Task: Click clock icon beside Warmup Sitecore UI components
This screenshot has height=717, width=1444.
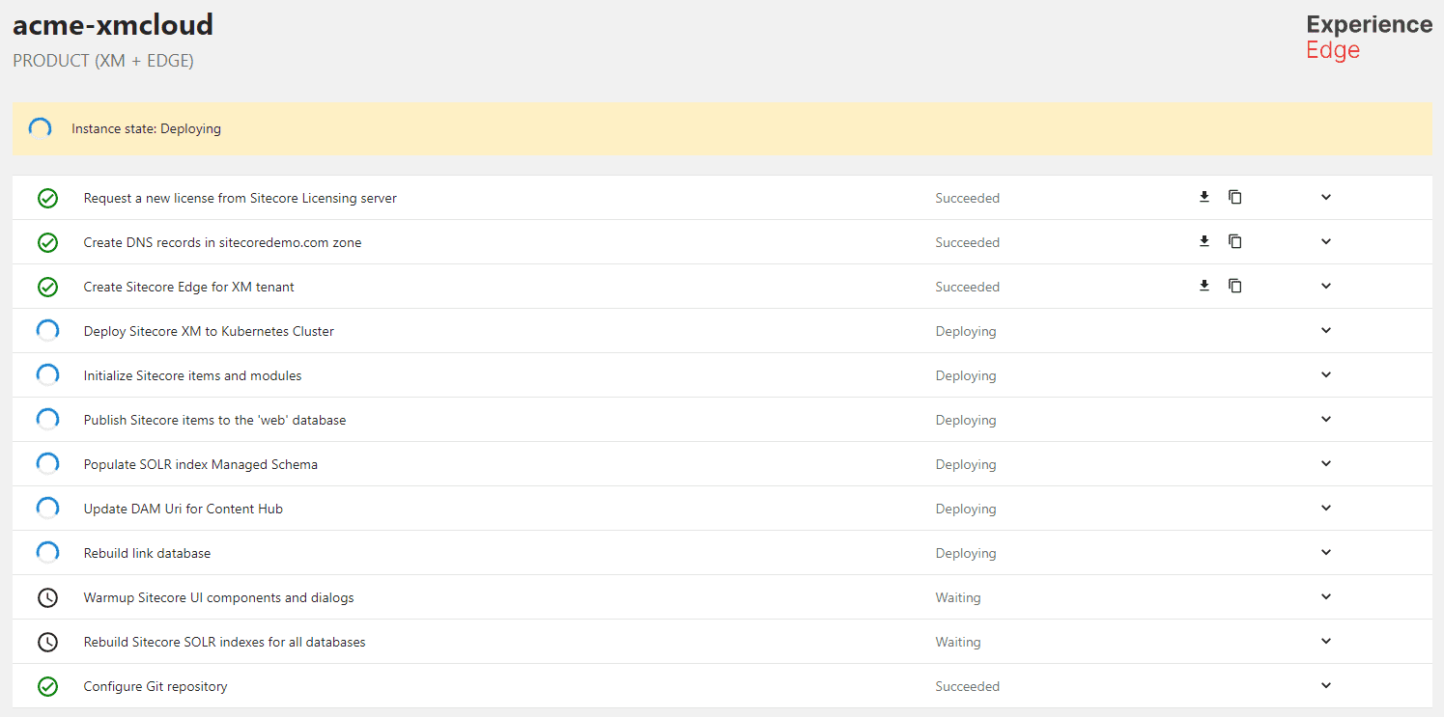Action: [47, 598]
